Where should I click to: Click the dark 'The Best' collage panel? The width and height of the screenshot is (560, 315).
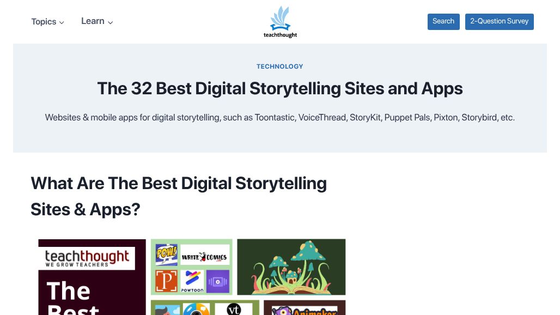tap(92, 278)
